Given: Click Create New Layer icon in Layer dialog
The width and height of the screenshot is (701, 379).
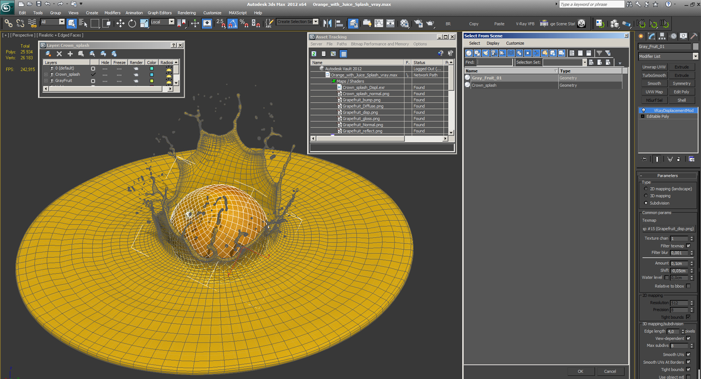Looking at the screenshot, I should [x=48, y=54].
